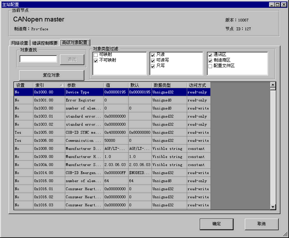Click value 50000 in row 0x1006.00
This screenshot has width=289, height=238.
[116, 141]
